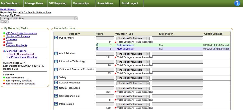Click the help icon next to Natural Resources

pyautogui.click(x=56, y=88)
